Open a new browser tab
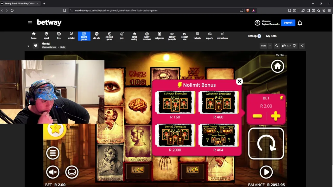The image size is (333, 187). pos(44,3)
